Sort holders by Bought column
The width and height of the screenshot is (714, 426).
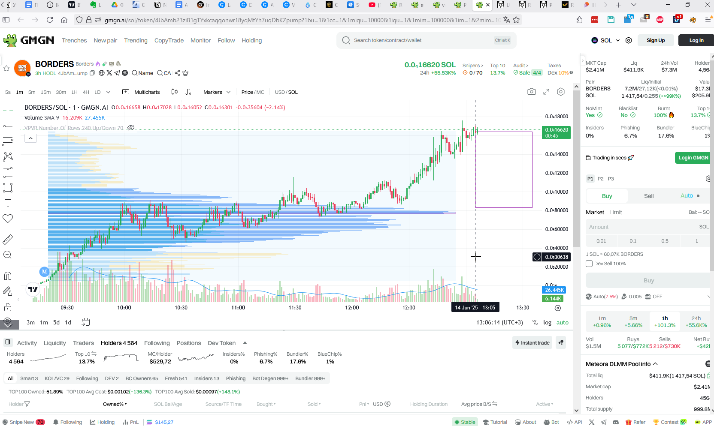[266, 404]
